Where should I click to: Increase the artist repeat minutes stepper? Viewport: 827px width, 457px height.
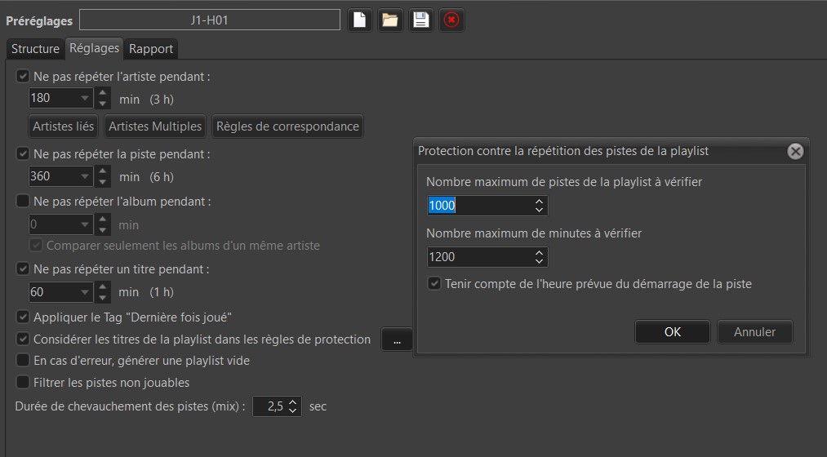(x=103, y=93)
